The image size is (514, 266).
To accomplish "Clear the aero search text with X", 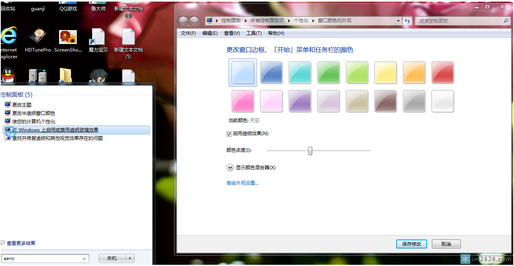I will pyautogui.click(x=84, y=258).
